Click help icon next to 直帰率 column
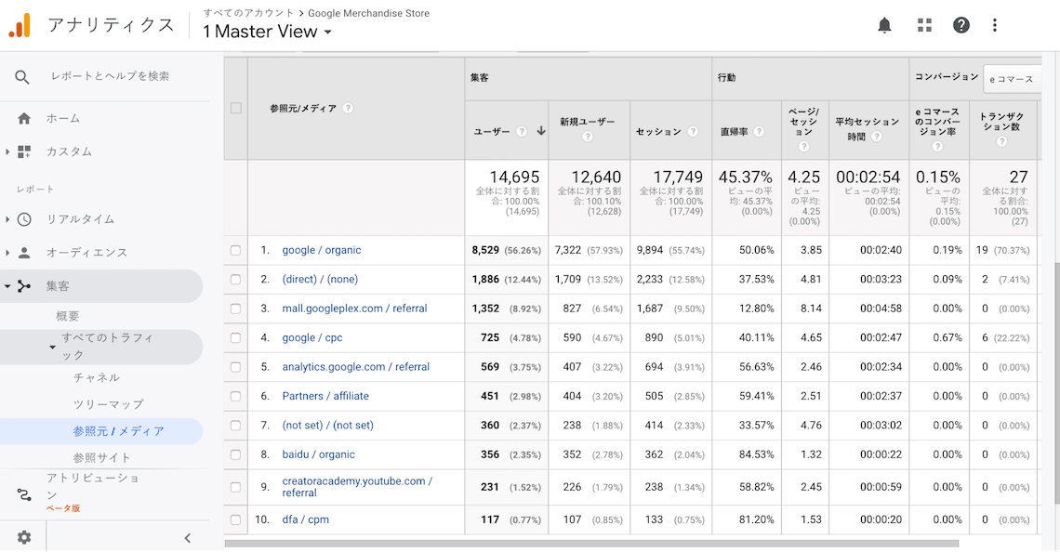The image size is (1060, 552). click(x=759, y=131)
